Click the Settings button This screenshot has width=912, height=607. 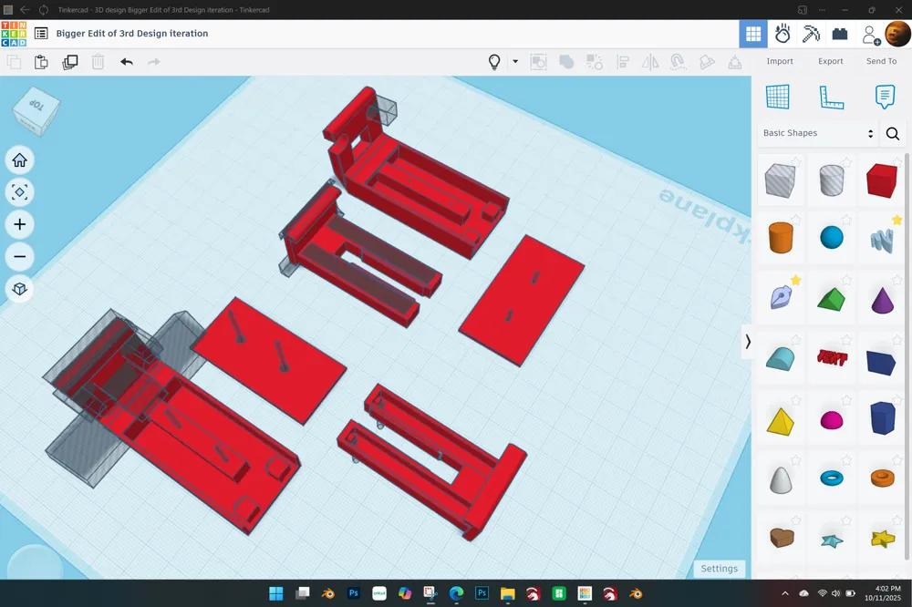[719, 569]
